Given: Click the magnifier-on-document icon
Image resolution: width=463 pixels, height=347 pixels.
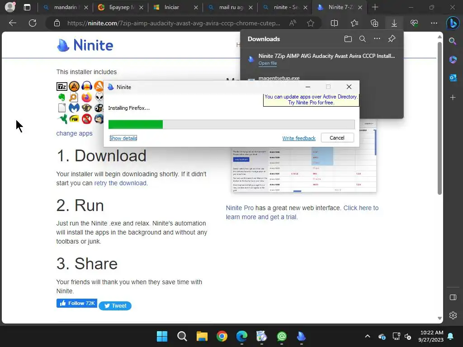Looking at the screenshot, I should click(x=74, y=97).
